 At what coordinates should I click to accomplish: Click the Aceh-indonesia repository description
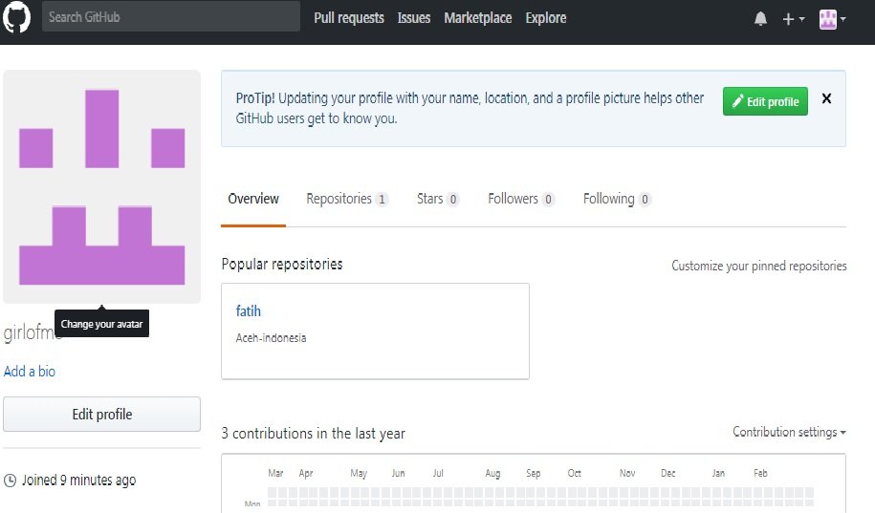point(271,338)
